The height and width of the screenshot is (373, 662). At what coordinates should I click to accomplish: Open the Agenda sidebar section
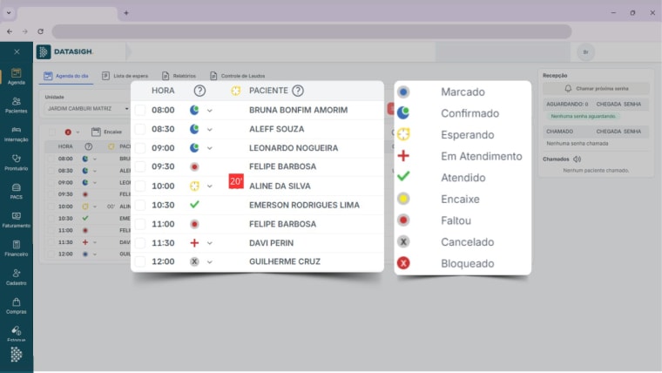[x=16, y=77]
